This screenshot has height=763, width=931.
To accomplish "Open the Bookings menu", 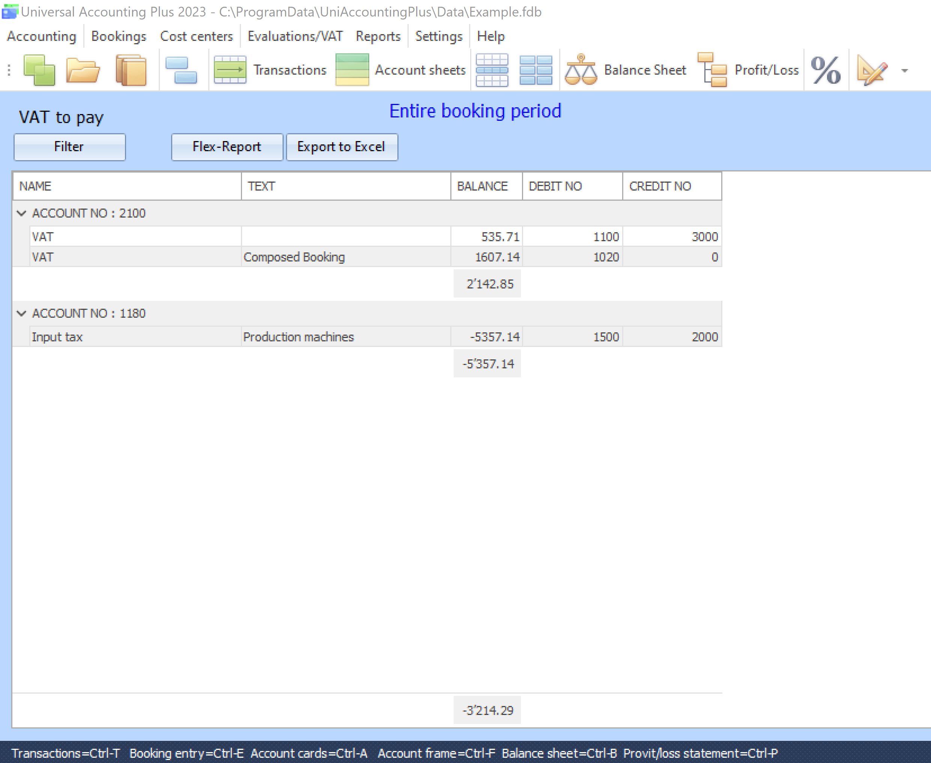I will click(119, 36).
